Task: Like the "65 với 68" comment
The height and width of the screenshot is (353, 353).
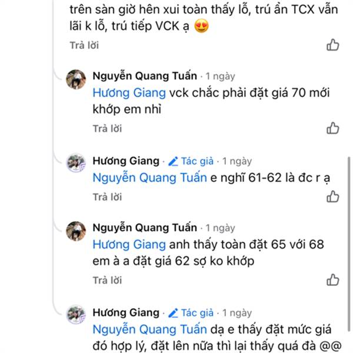Action: point(333,279)
